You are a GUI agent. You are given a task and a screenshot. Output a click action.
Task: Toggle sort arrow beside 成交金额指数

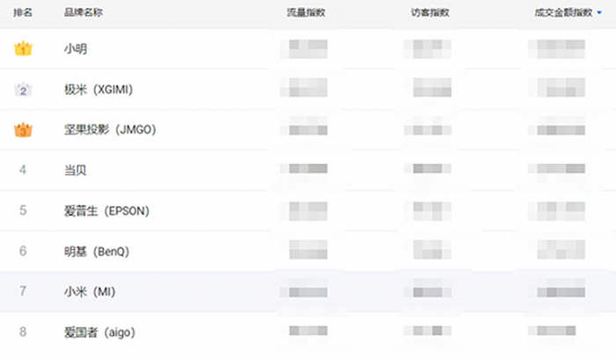click(599, 12)
